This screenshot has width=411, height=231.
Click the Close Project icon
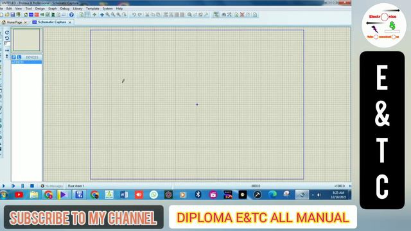coord(19,15)
